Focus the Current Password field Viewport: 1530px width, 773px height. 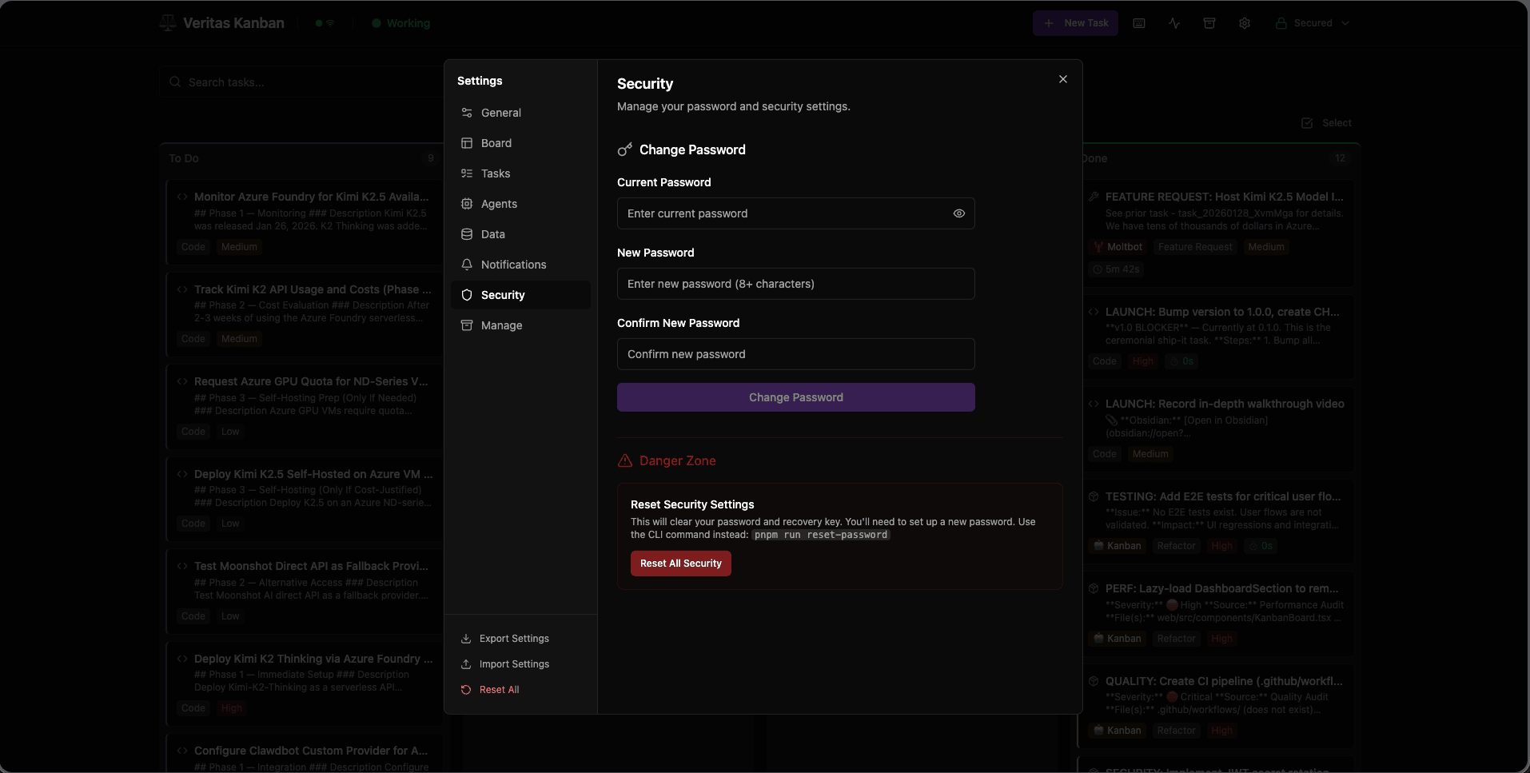(783, 213)
